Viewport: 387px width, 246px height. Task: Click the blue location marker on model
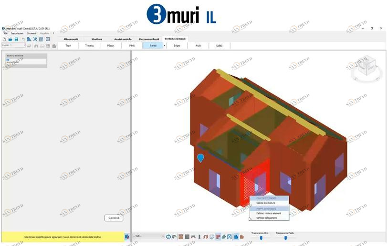coord(200,158)
